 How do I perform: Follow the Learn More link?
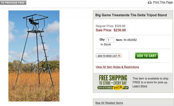tap(140, 86)
